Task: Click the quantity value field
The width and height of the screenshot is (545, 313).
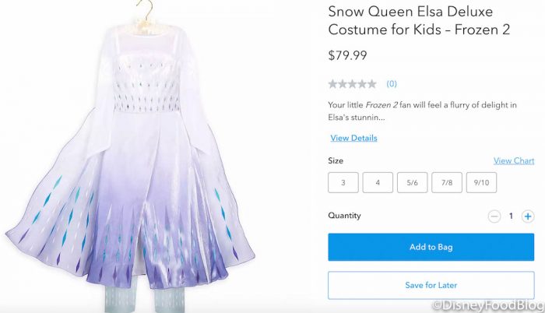Action: click(511, 216)
